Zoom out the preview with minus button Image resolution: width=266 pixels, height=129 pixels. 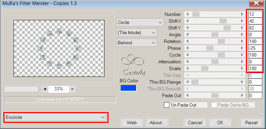72,89
